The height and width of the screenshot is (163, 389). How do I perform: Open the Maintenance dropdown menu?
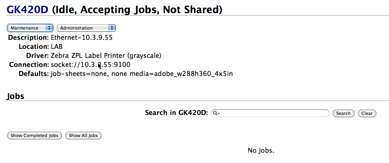pyautogui.click(x=30, y=28)
